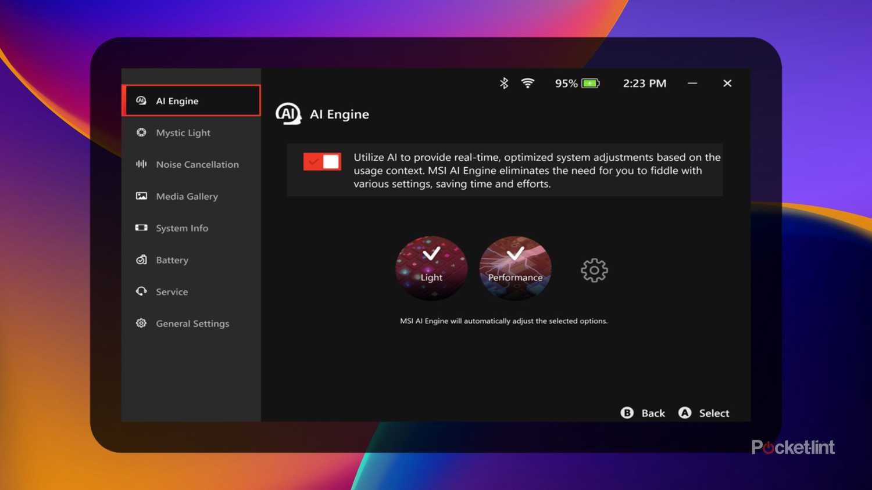Image resolution: width=872 pixels, height=490 pixels.
Task: Deselect the Performance option circle
Action: [515, 268]
